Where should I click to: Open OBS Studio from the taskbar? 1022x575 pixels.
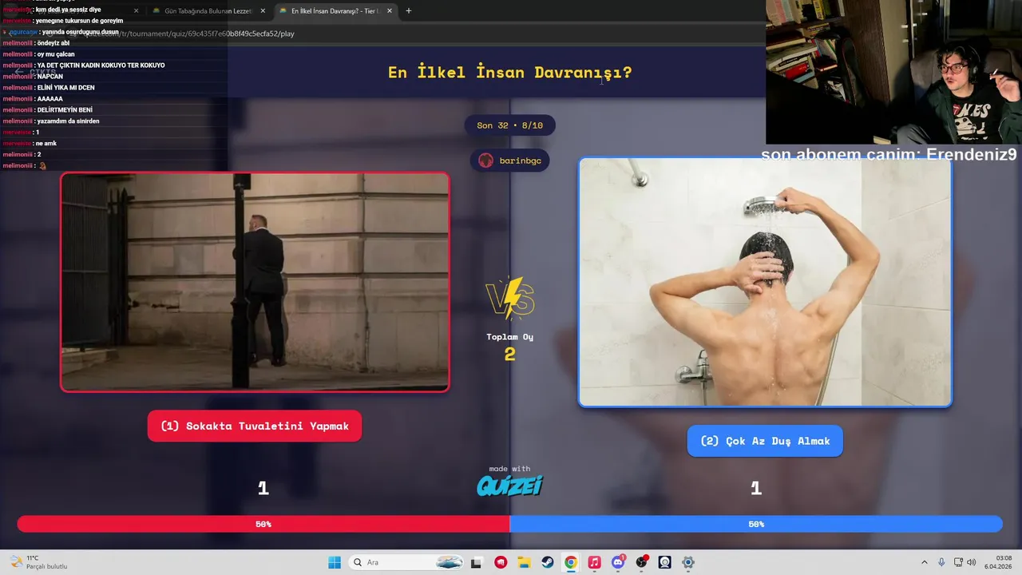tap(641, 562)
